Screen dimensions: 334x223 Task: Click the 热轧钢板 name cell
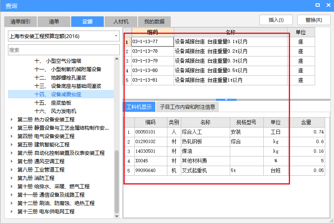click(x=206, y=142)
